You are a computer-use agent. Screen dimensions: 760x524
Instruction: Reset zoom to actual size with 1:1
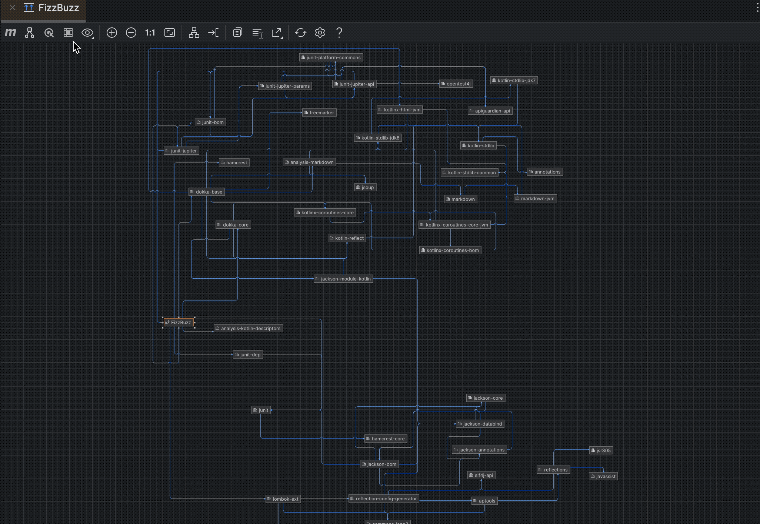[x=150, y=33]
